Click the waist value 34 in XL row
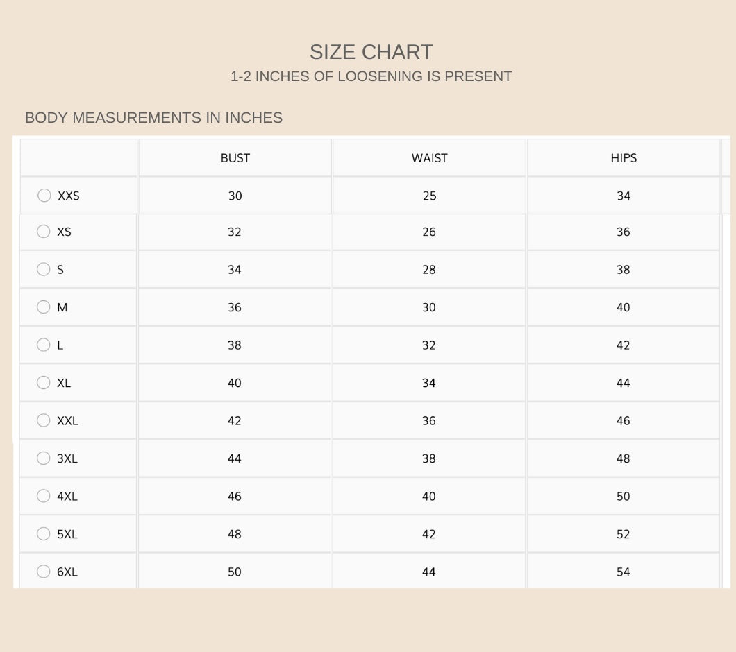Viewport: 736px width, 652px height. 429,383
